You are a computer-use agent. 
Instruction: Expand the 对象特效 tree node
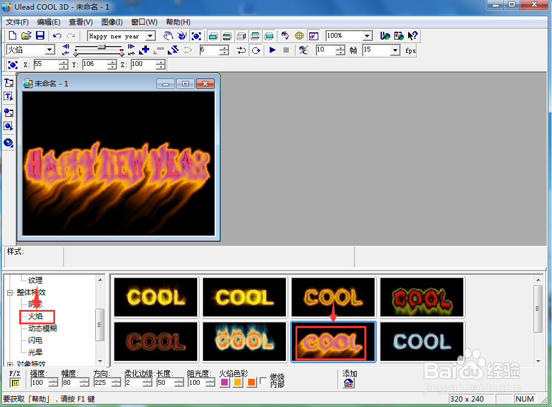coord(10,364)
